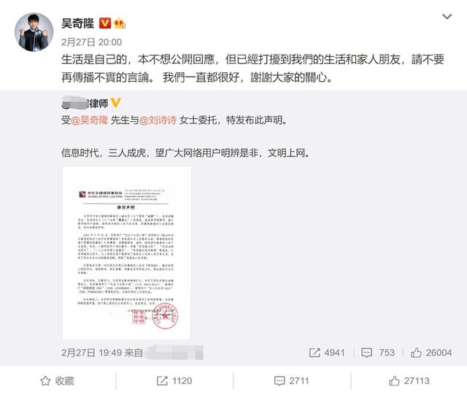Open the post options chevron menu
This screenshot has width=467, height=395.
447,17
